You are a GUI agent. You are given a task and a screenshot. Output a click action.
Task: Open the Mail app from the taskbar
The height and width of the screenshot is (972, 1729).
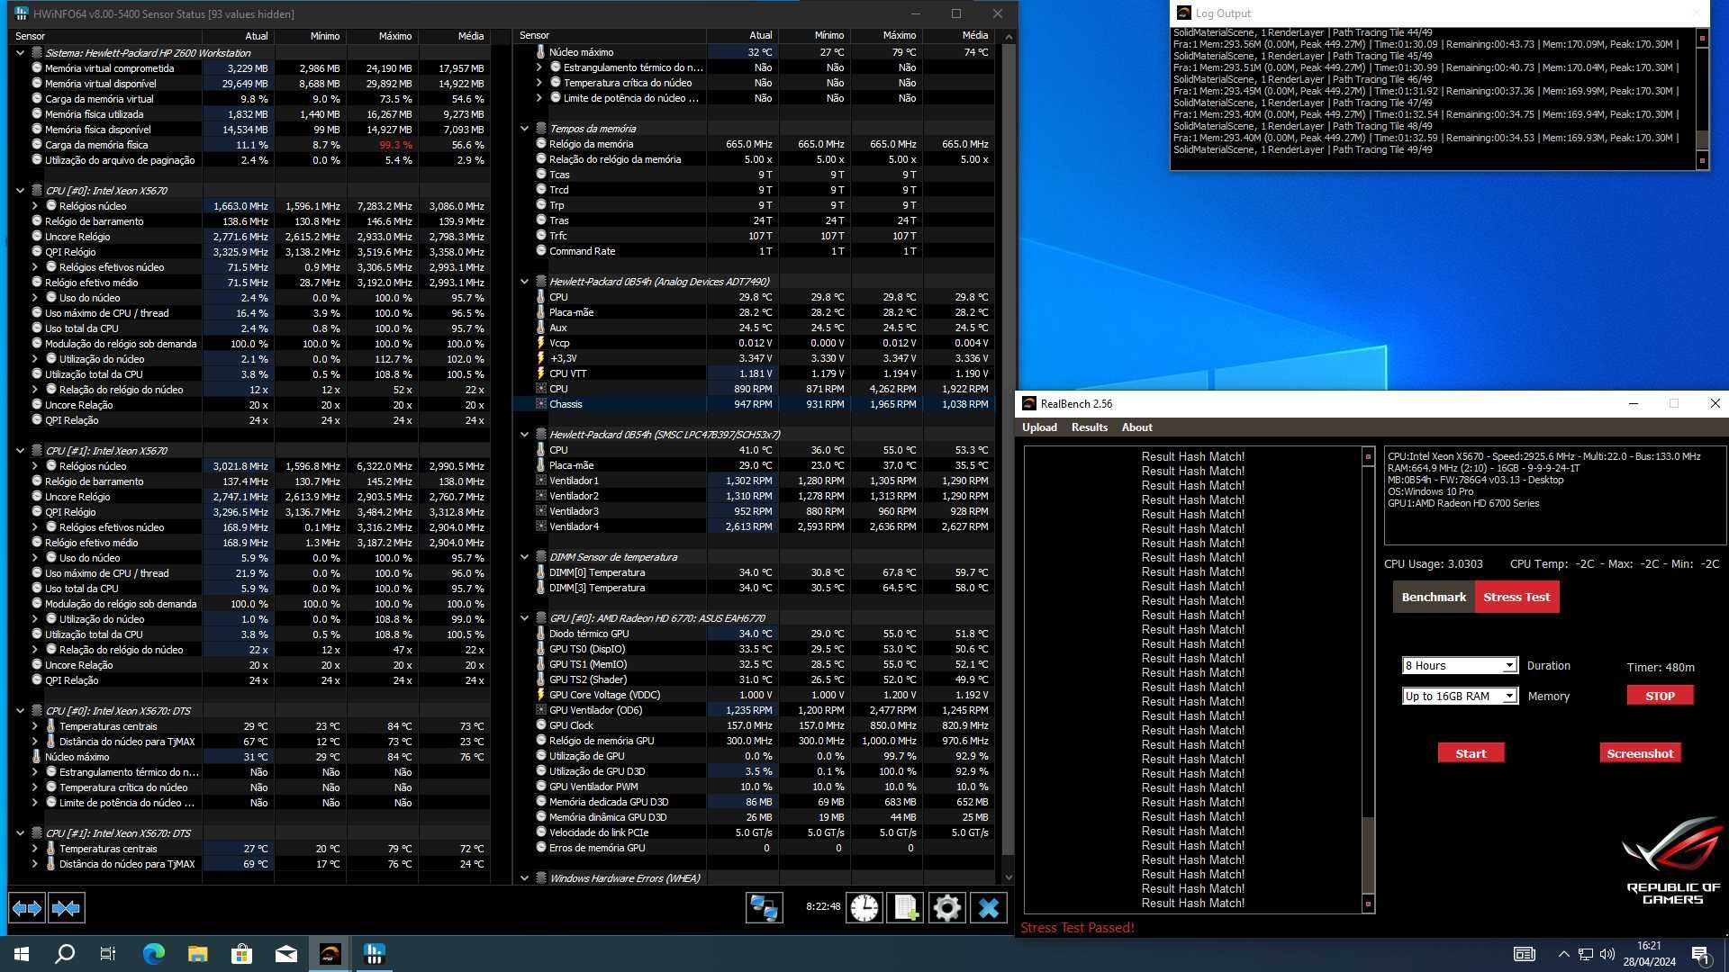click(285, 954)
